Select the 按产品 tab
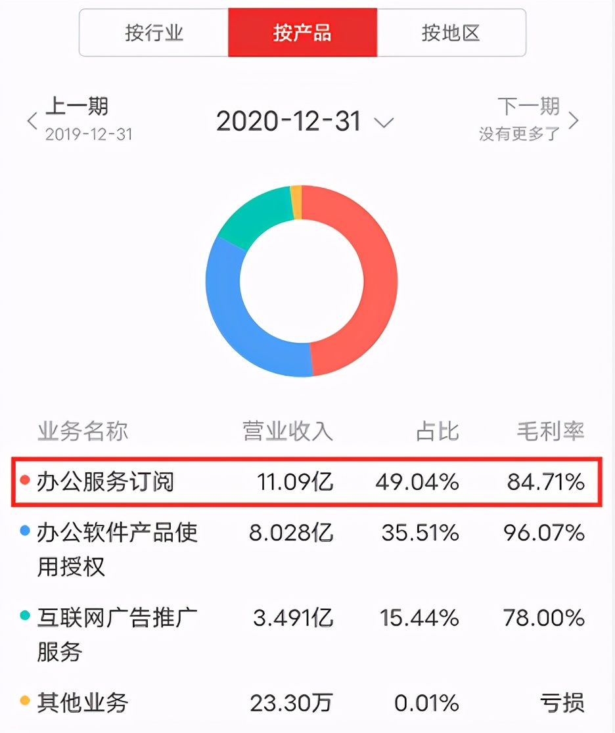The height and width of the screenshot is (733, 615). [x=303, y=33]
